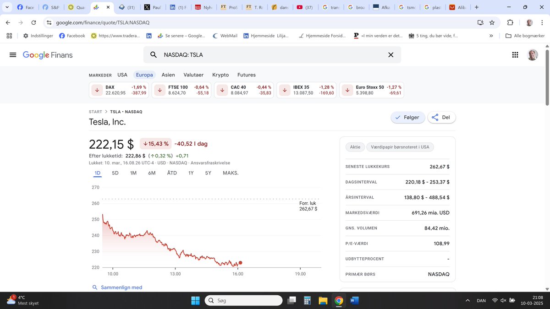
Task: Select the Krypto markets tab
Action: pos(220,75)
